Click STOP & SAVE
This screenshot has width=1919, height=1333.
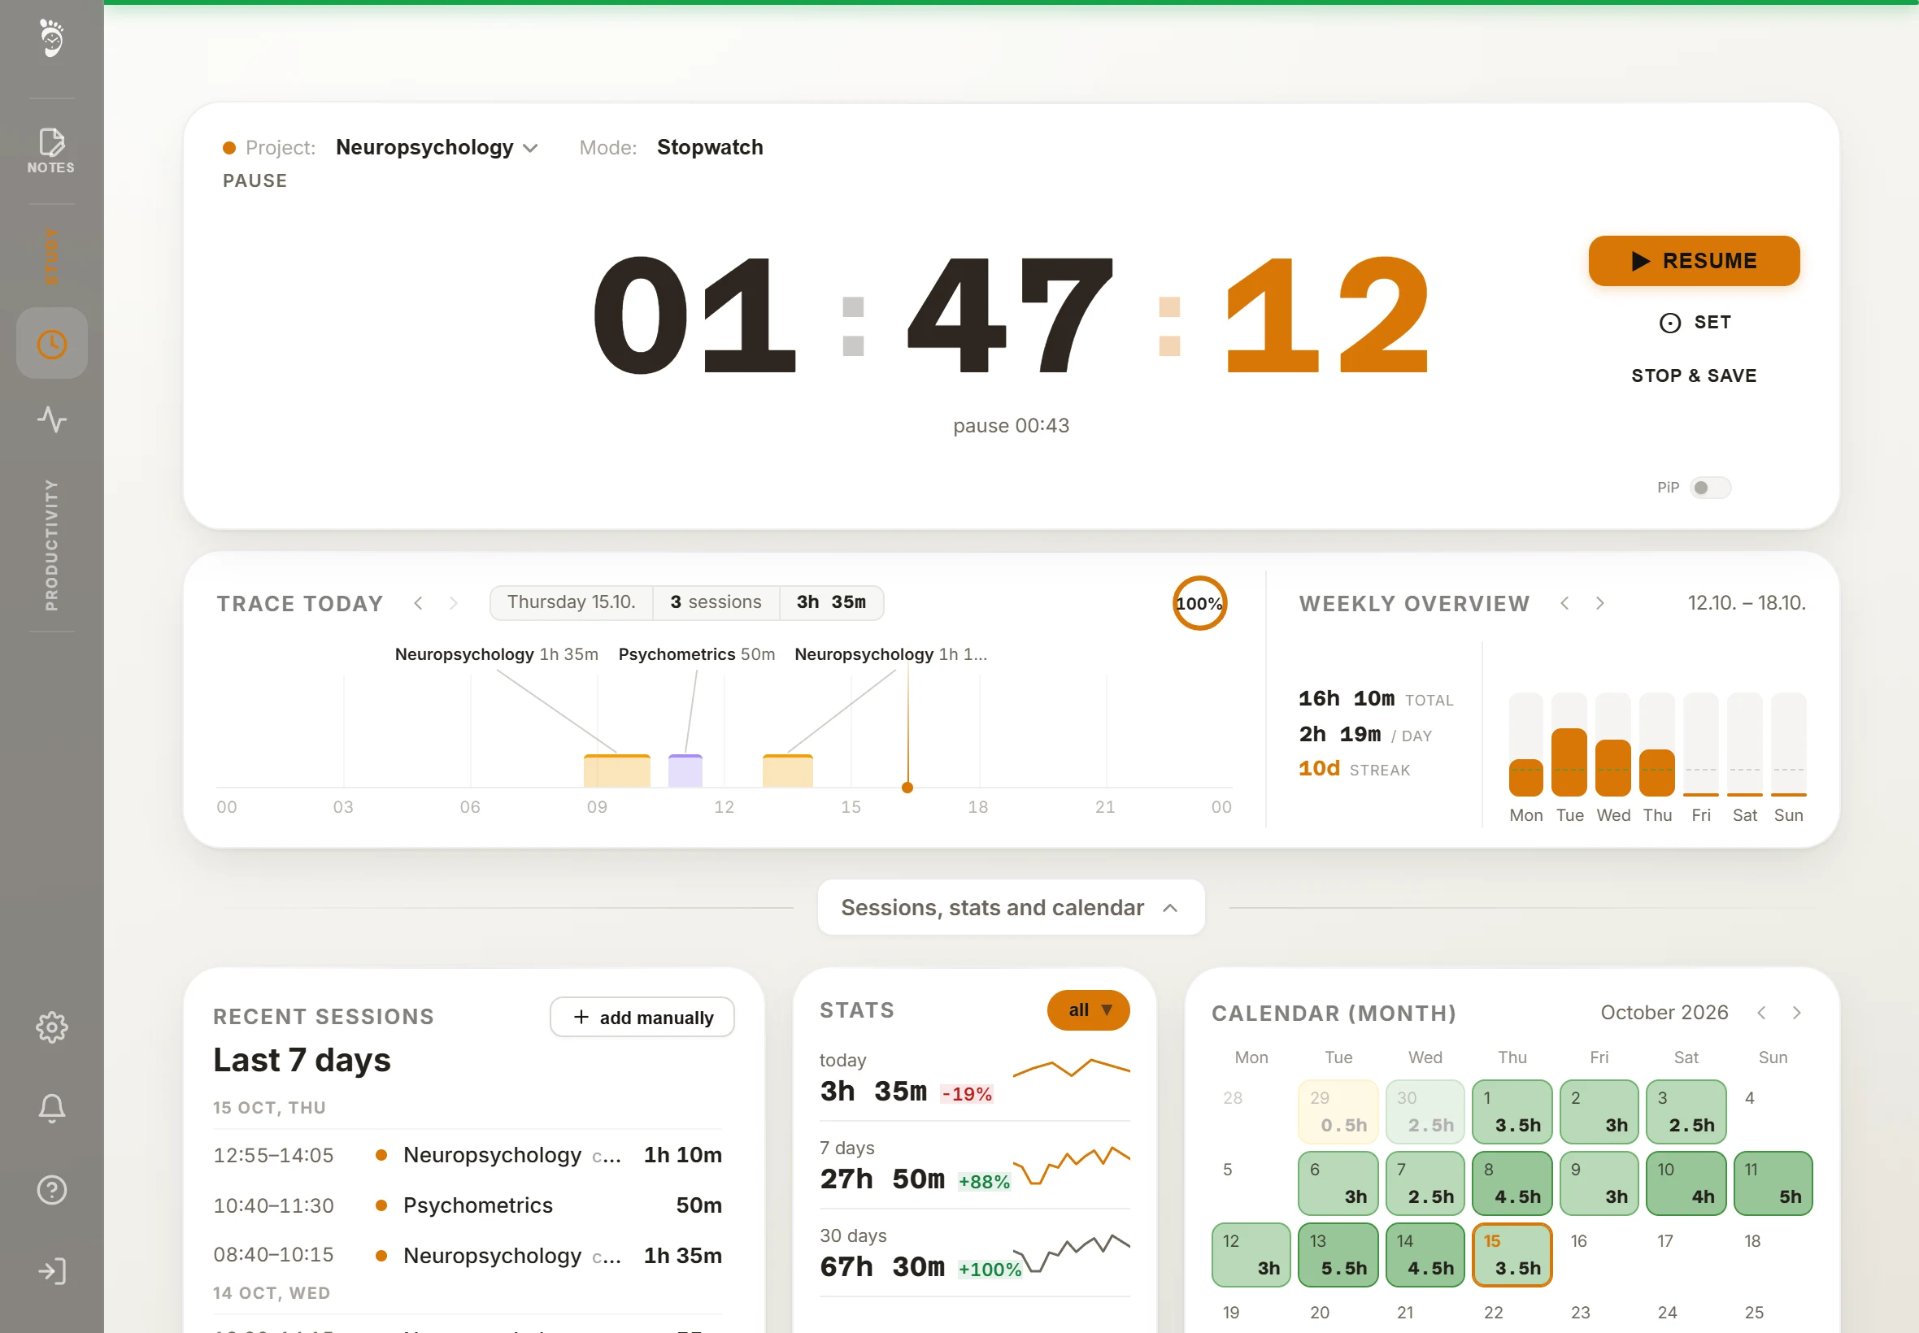tap(1694, 376)
